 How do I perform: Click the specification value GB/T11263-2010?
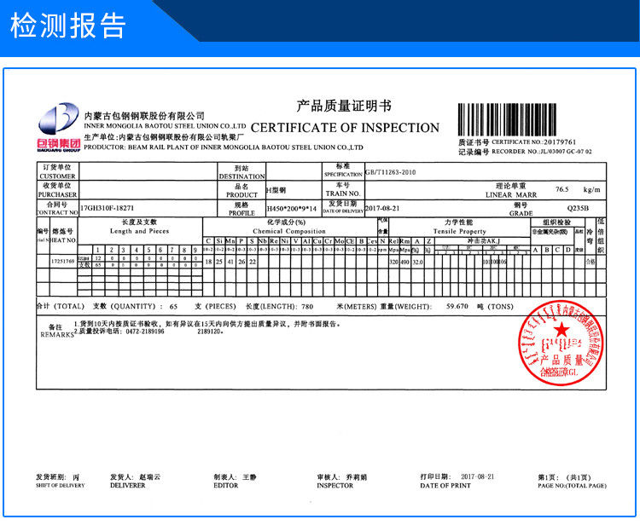point(390,170)
